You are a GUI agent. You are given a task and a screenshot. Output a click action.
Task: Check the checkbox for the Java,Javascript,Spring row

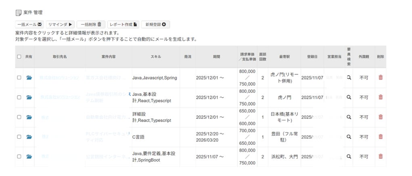coord(19,78)
